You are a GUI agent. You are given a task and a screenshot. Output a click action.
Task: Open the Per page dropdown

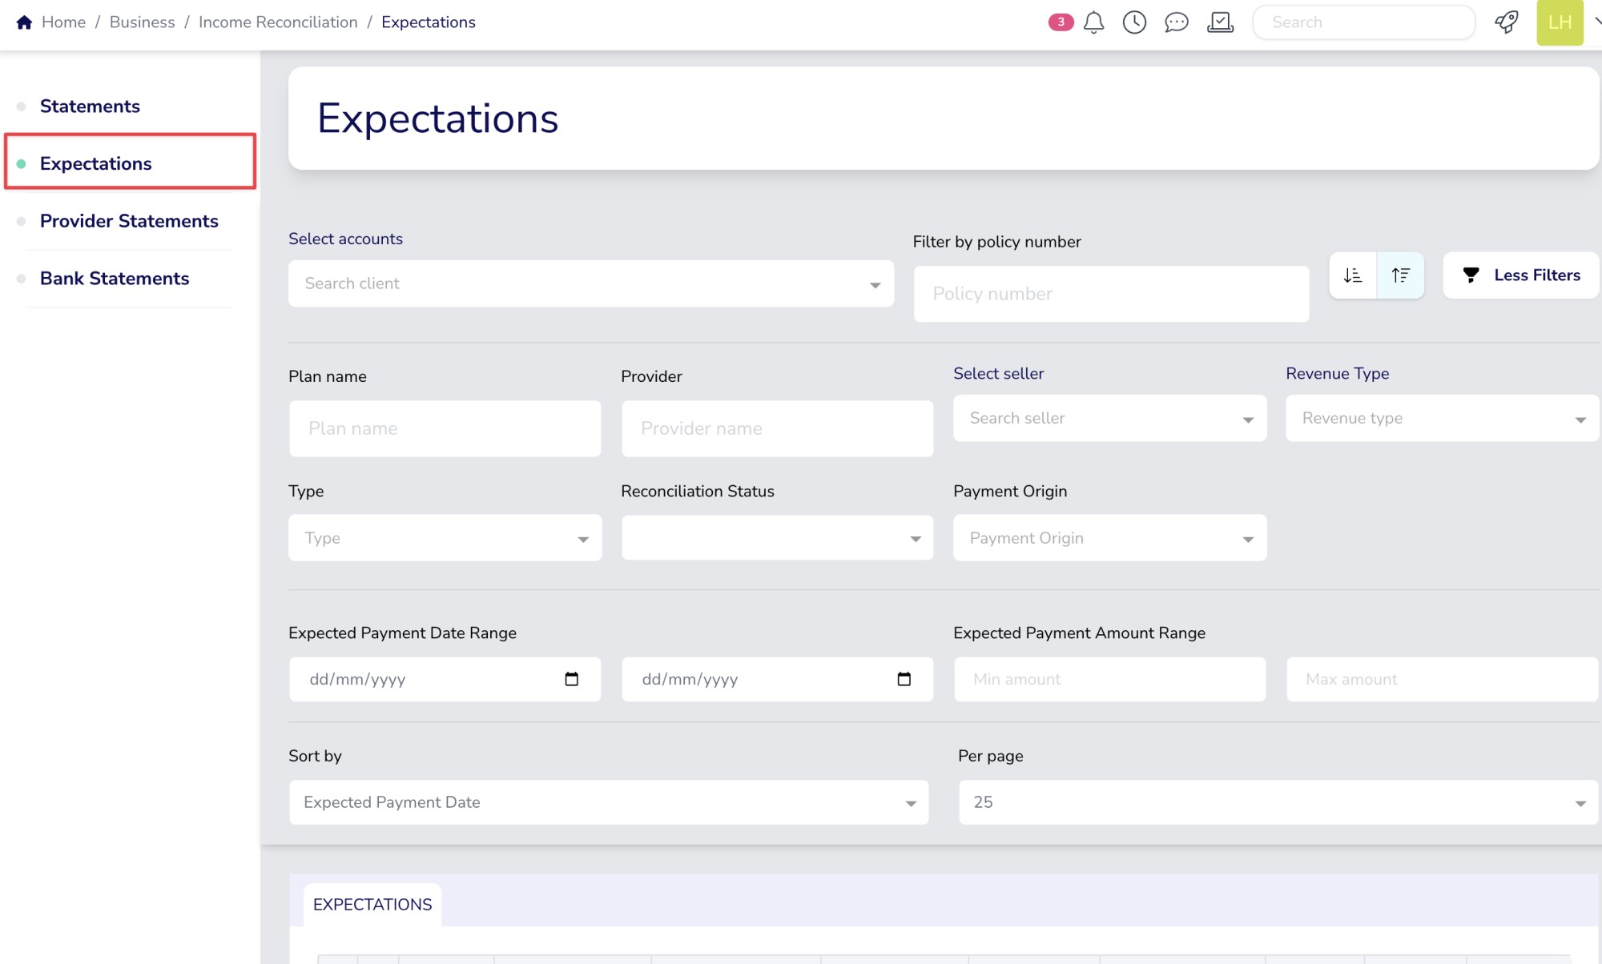(x=1278, y=802)
